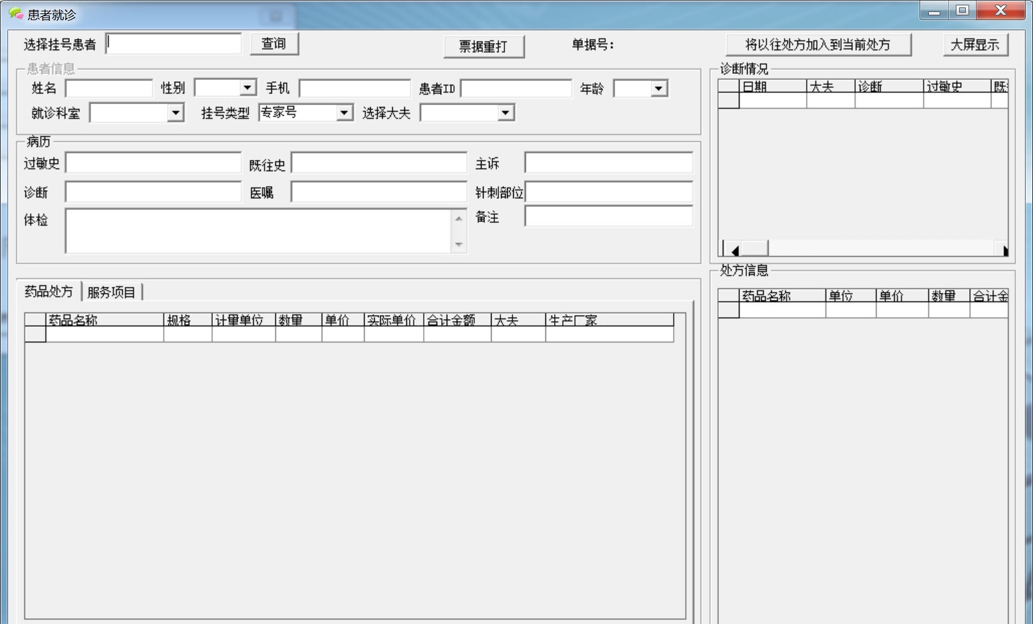This screenshot has width=1033, height=624.
Task: Select the 药品处方 tab
Action: 47,291
